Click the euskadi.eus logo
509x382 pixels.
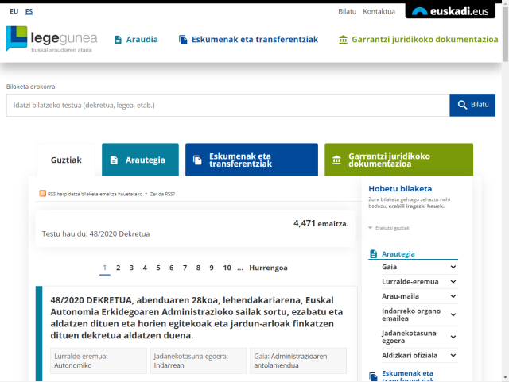coord(449,11)
